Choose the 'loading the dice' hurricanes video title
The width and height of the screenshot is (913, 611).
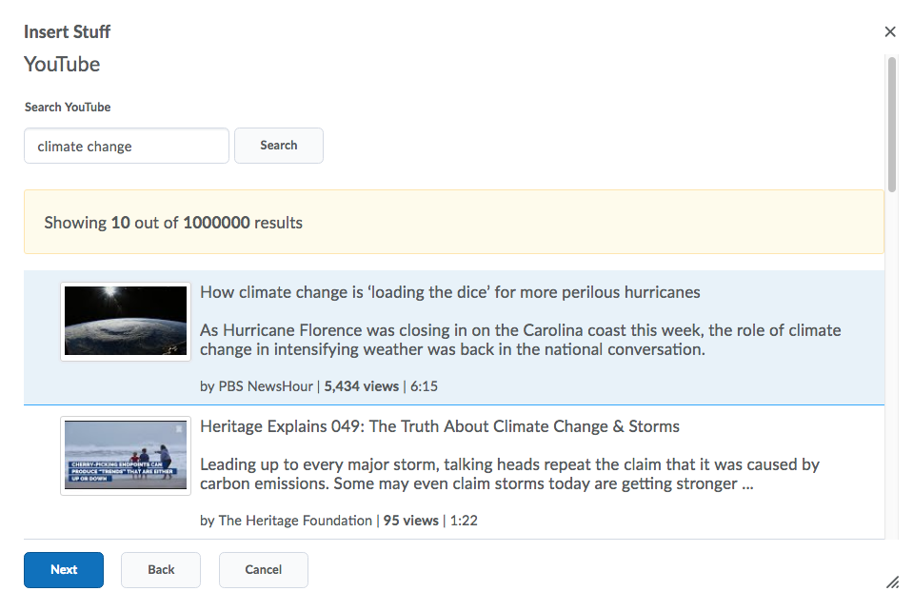[449, 292]
